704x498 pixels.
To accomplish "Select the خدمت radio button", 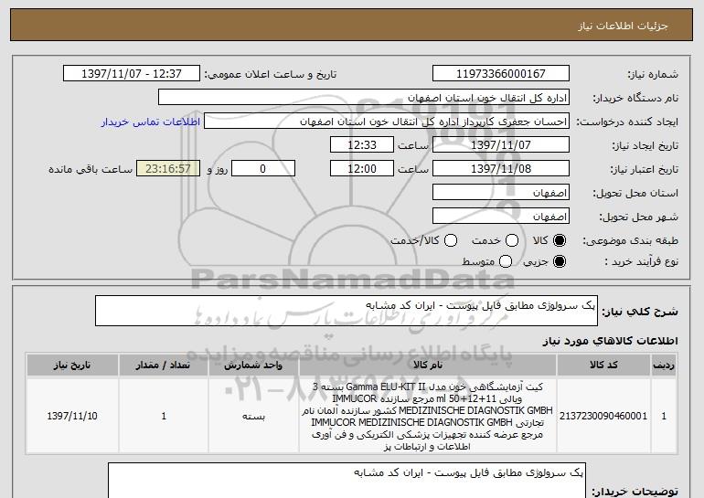I will click(x=512, y=241).
